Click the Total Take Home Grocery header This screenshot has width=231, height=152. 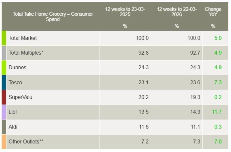[53, 17]
